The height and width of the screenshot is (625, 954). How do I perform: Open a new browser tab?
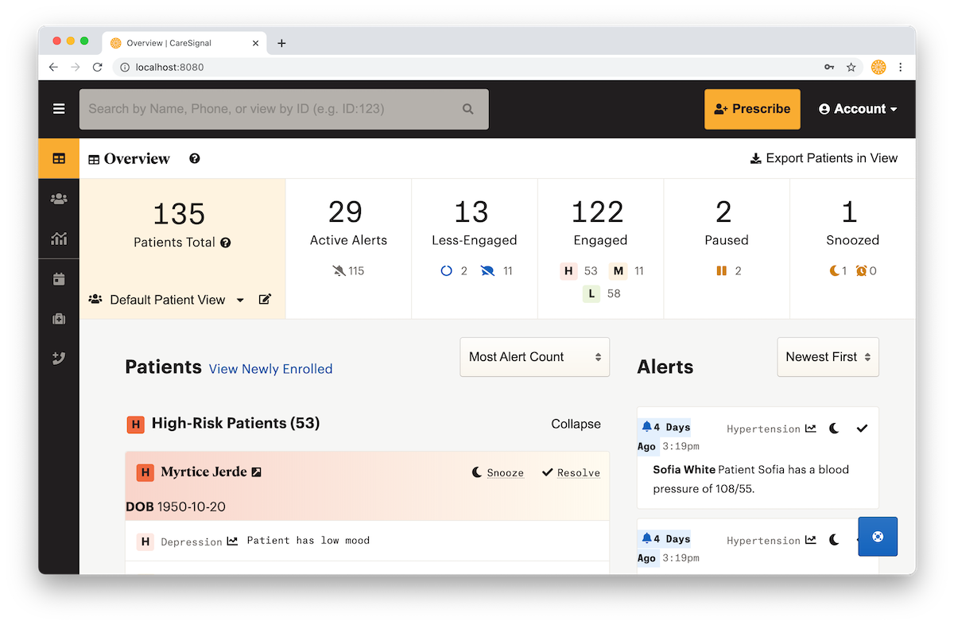[281, 43]
